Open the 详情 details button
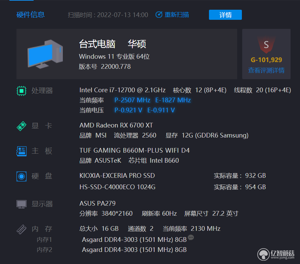300x264 pixels. click(x=225, y=15)
